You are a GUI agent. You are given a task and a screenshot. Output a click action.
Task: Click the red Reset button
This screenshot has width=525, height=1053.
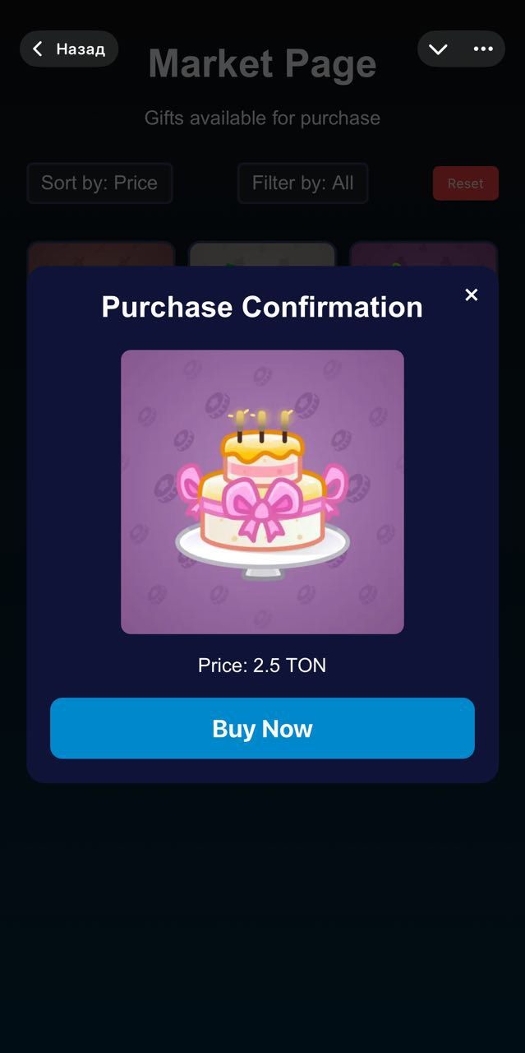point(466,183)
